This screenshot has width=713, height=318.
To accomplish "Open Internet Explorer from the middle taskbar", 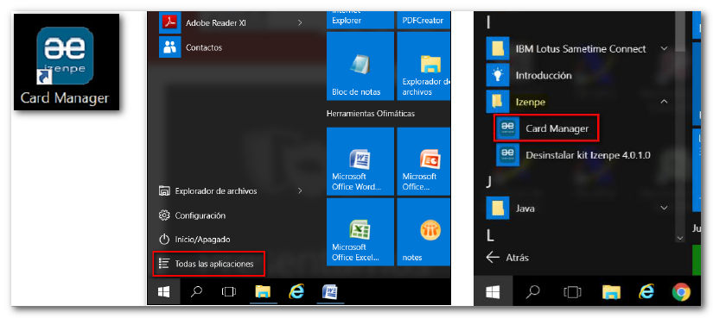I will (x=296, y=291).
